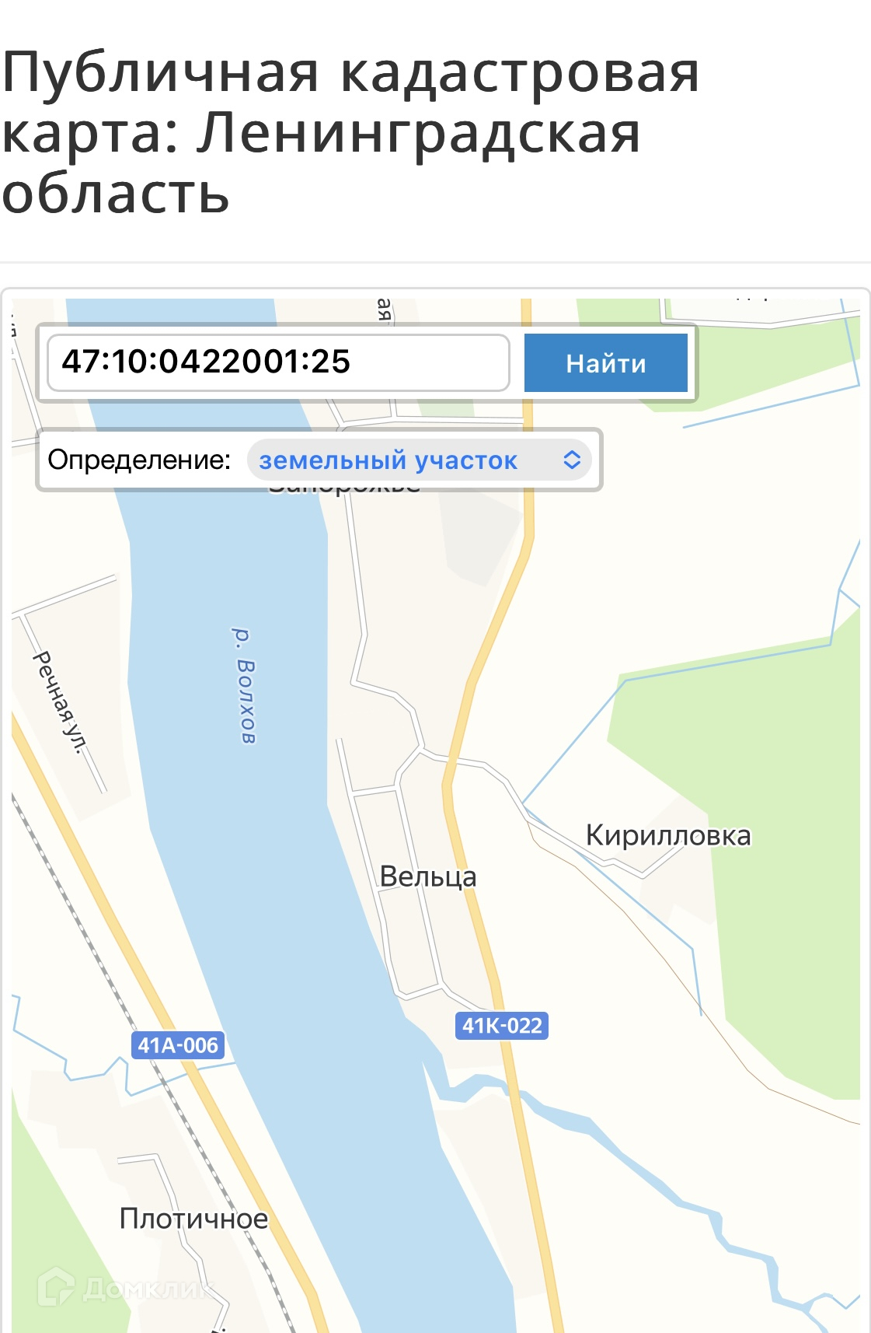871x1333 pixels.
Task: Select the Плотичное village label
Action: (193, 1219)
